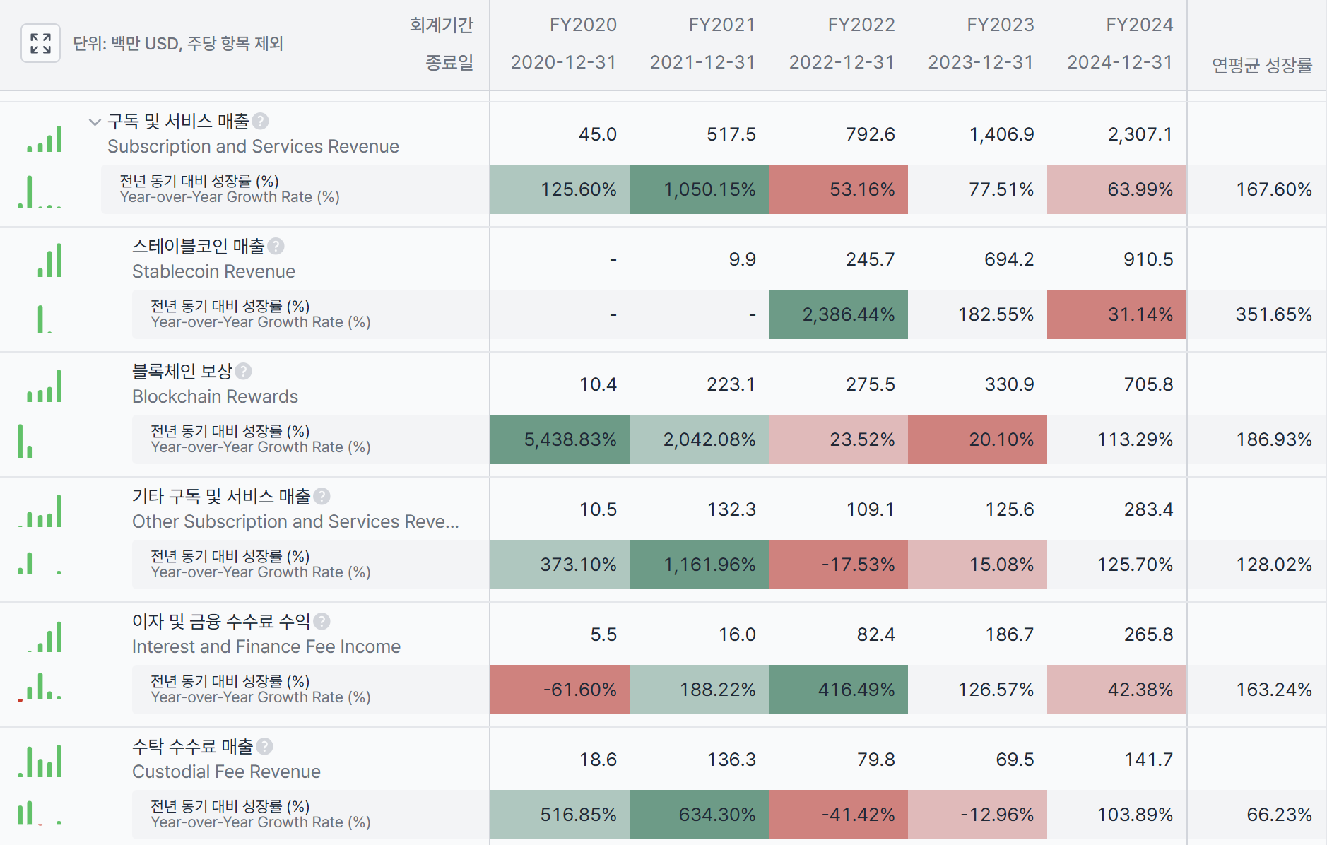
Task: Open help icon next to 이자 및 금융 수수료 수익
Action: point(322,621)
